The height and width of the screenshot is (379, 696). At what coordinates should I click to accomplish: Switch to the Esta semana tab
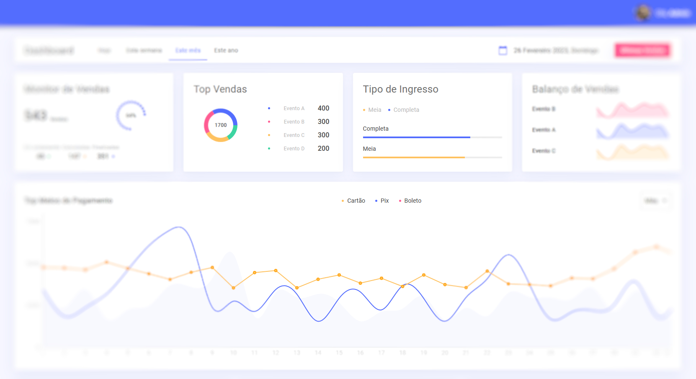(x=144, y=50)
